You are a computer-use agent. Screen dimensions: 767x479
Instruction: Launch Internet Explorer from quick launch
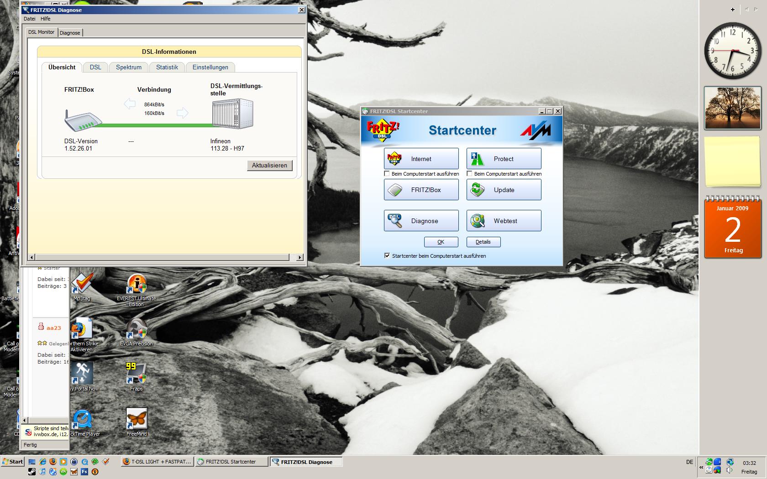tap(43, 462)
